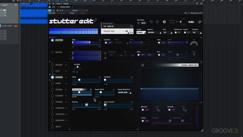The width and height of the screenshot is (243, 137).
Task: Select the Phaser module
Action: [x=59, y=102]
